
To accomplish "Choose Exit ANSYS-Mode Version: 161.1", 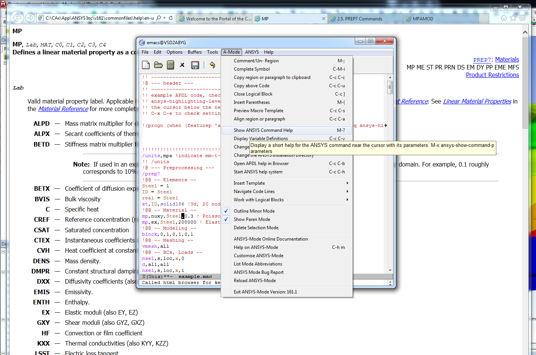I will [287, 292].
